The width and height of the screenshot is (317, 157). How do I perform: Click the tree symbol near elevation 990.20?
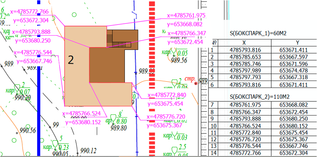pyautogui.click(x=17, y=87)
